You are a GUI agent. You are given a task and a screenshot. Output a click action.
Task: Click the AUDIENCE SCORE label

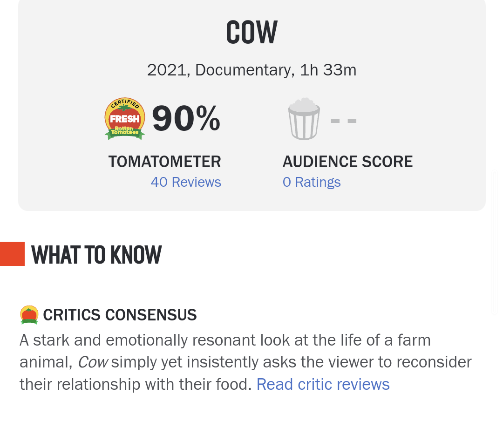coord(347,161)
